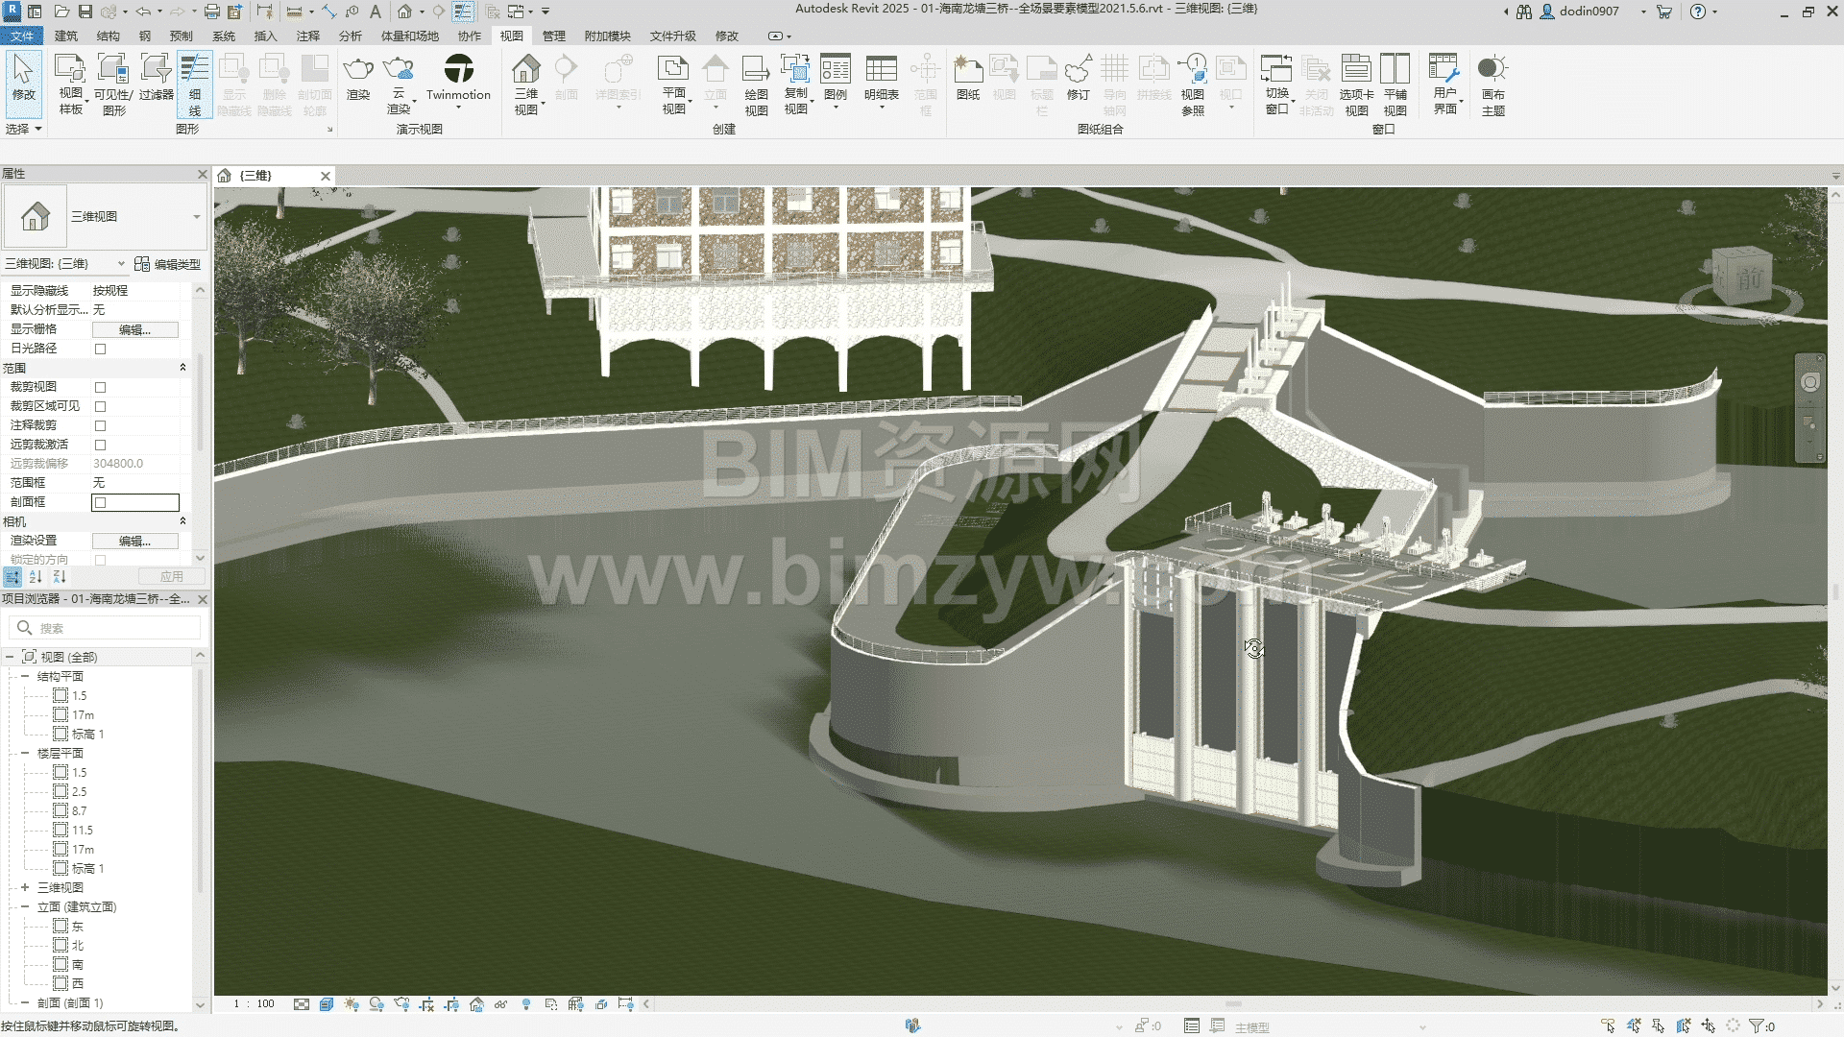
Task: Click 编辑类型 (Edit Type) button
Action: (168, 264)
